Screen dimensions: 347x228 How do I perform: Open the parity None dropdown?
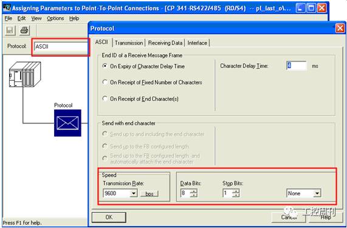[x=317, y=193]
